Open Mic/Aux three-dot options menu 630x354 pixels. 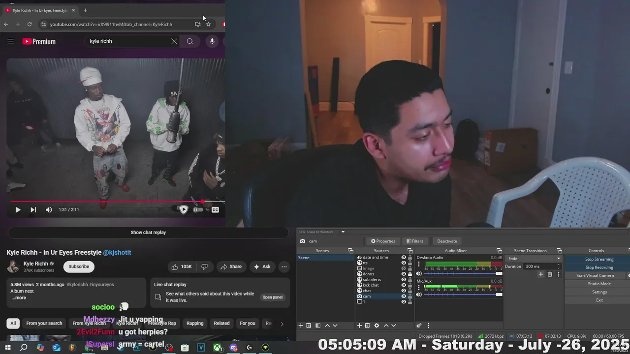(419, 287)
